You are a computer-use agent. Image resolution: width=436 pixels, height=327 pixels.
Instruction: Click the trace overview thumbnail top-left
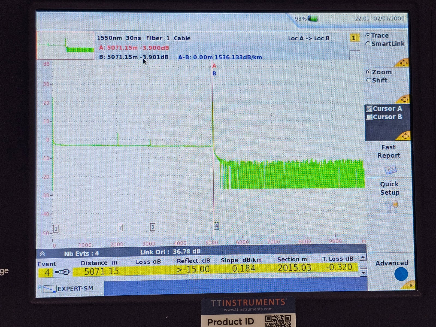(x=65, y=45)
